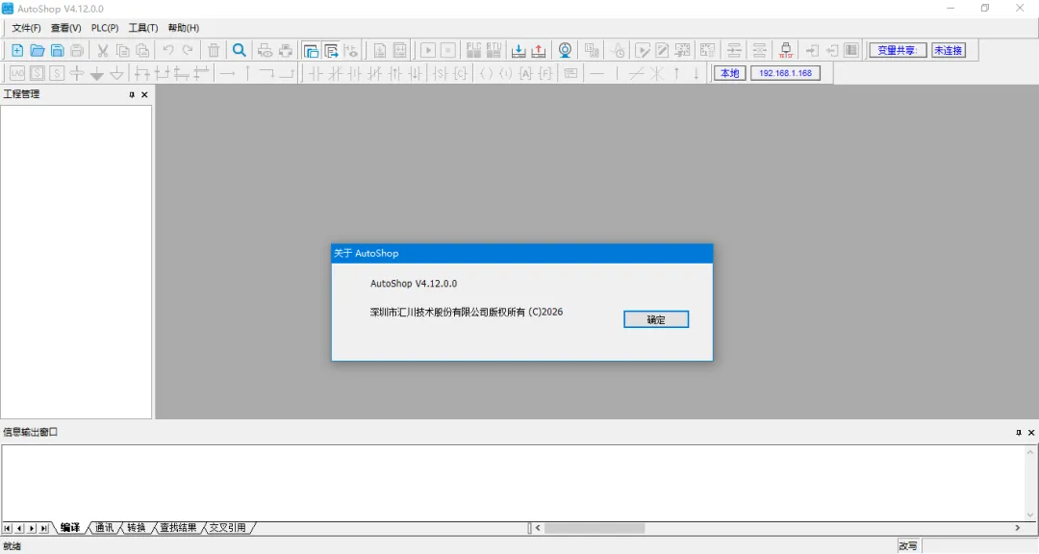Click the normally closed contact icon
This screenshot has width=1039, height=554.
[x=336, y=73]
